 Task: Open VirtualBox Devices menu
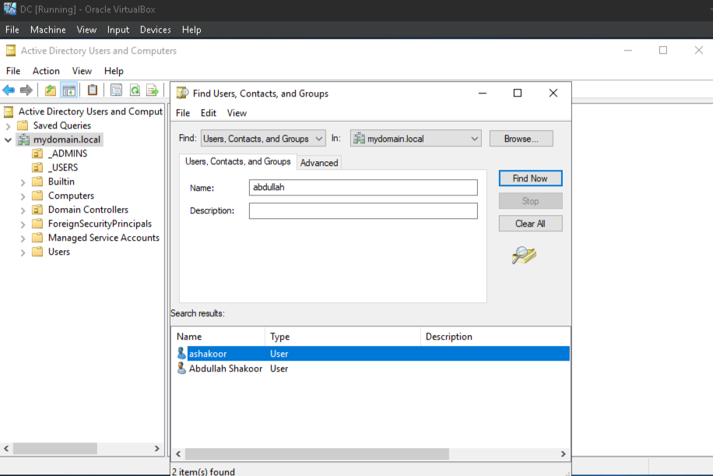pyautogui.click(x=155, y=30)
